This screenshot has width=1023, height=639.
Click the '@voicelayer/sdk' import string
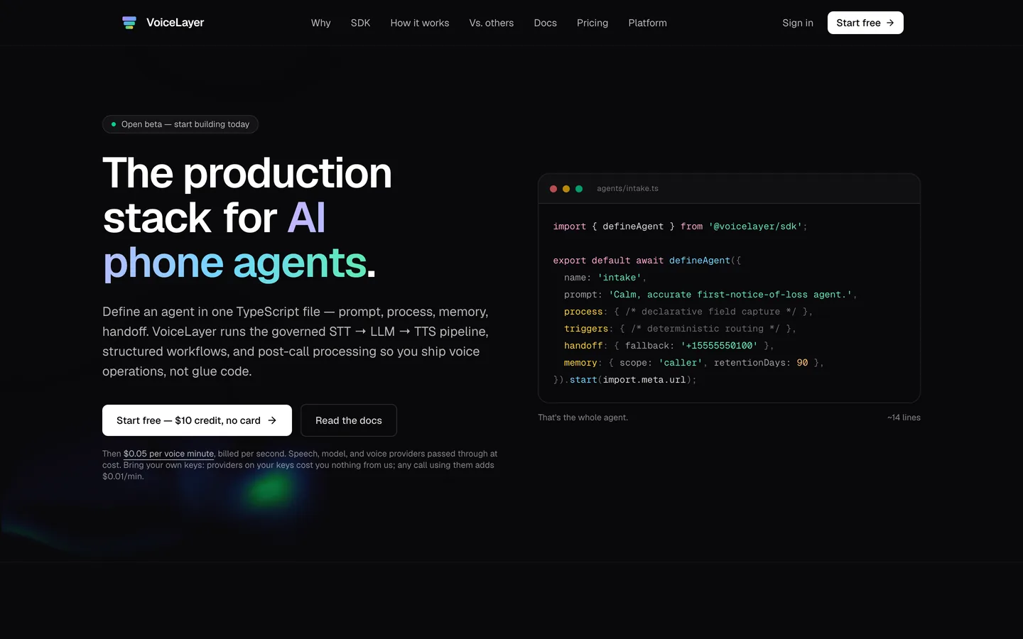(x=755, y=226)
